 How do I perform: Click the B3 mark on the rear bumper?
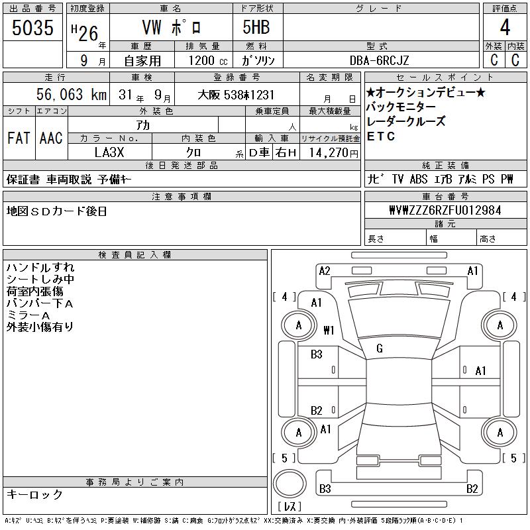coord(325,489)
